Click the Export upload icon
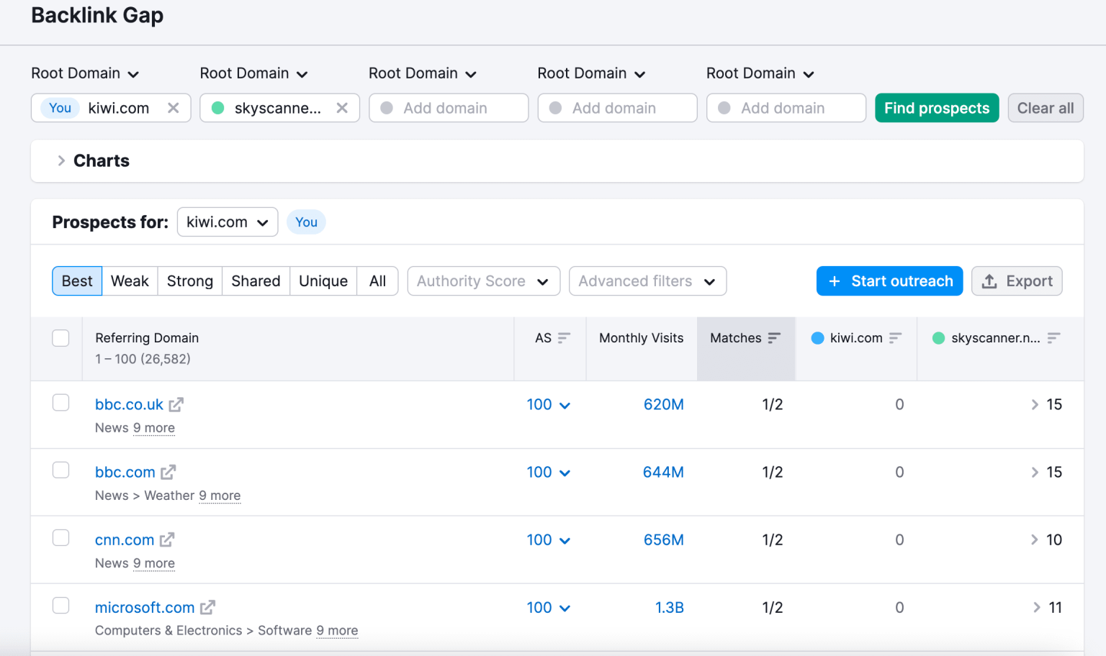The image size is (1106, 656). click(991, 281)
